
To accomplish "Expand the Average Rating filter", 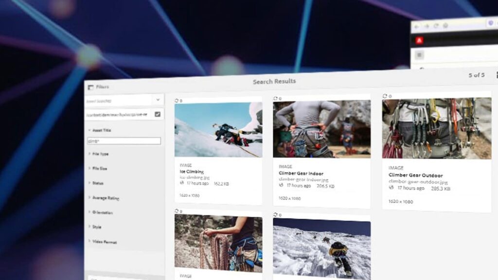I will click(105, 198).
